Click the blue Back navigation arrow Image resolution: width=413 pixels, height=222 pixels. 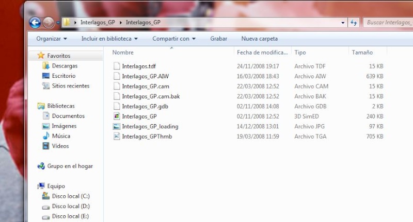(35, 23)
